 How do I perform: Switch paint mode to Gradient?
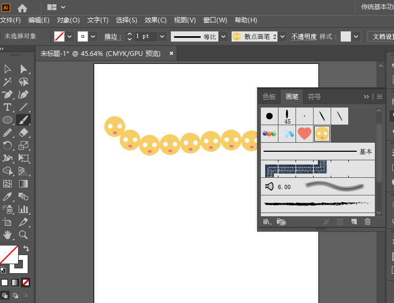pos(15,282)
